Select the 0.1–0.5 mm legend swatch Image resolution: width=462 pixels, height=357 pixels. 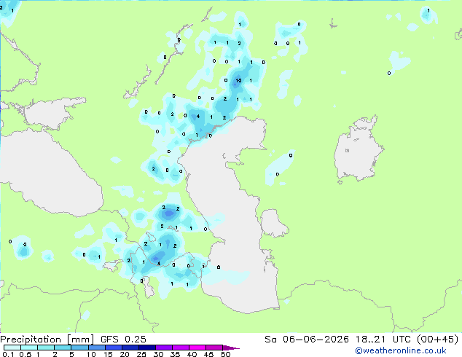click(x=12, y=348)
